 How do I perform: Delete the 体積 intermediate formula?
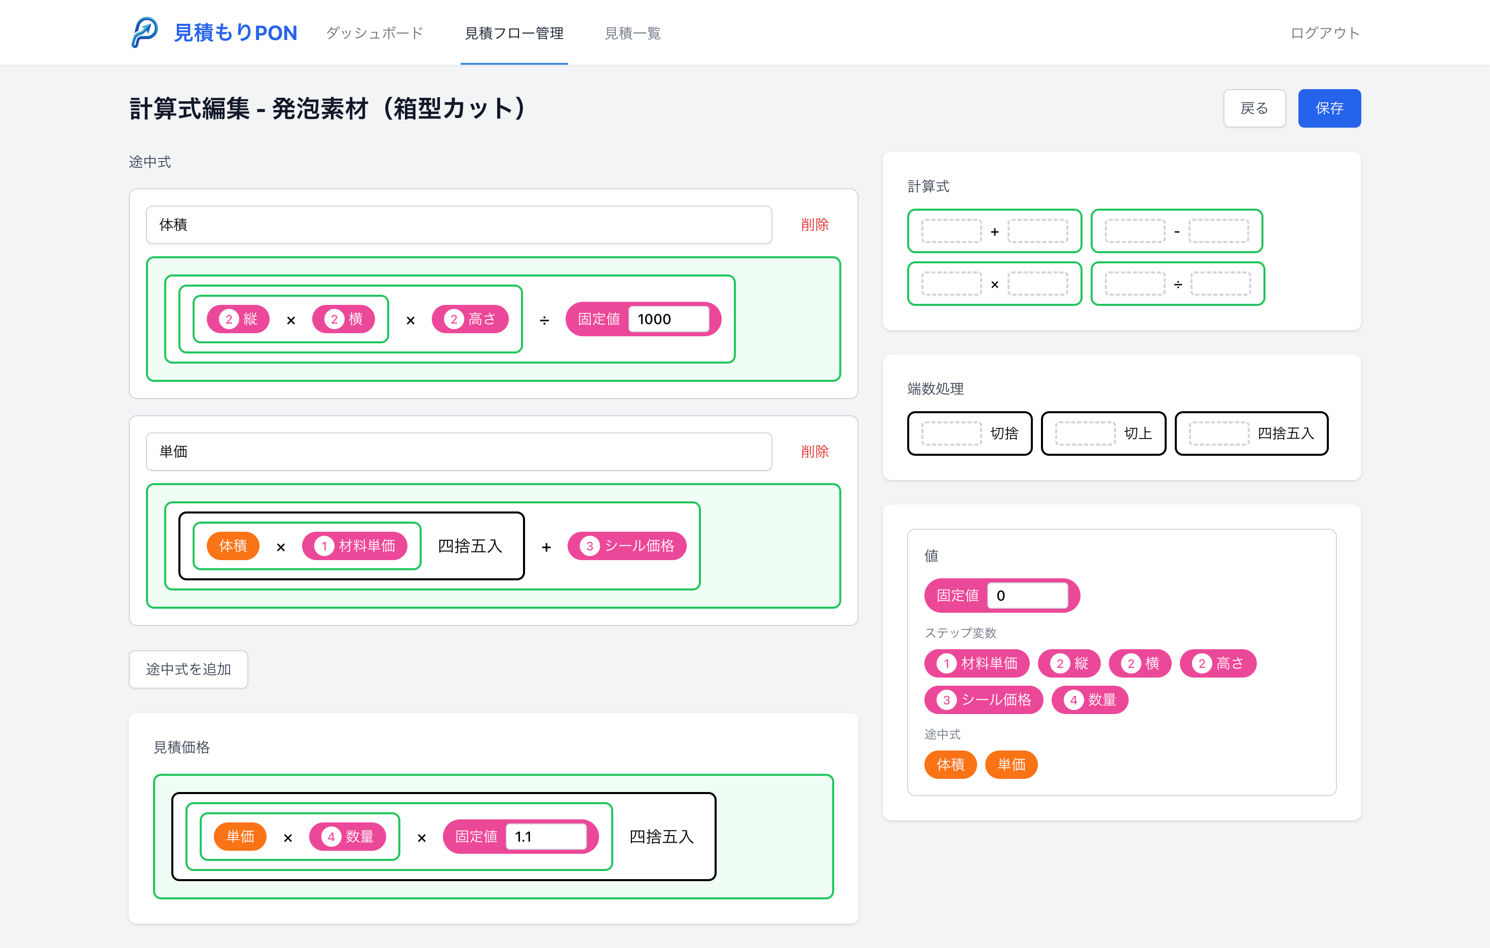(814, 224)
